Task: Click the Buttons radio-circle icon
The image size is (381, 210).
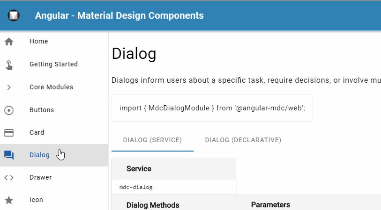Action: coord(9,110)
